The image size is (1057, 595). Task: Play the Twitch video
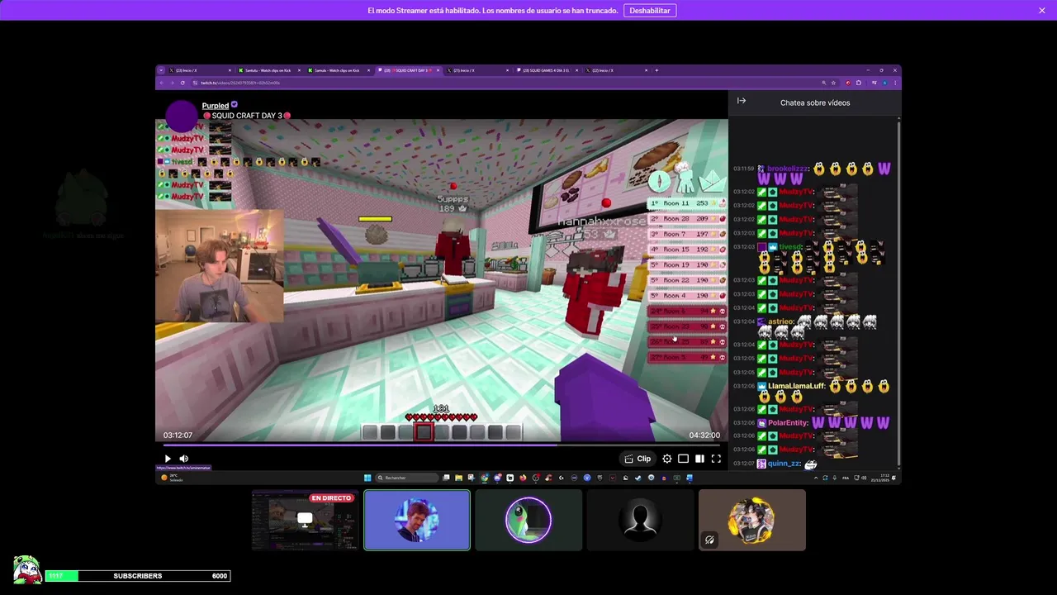pyautogui.click(x=168, y=459)
